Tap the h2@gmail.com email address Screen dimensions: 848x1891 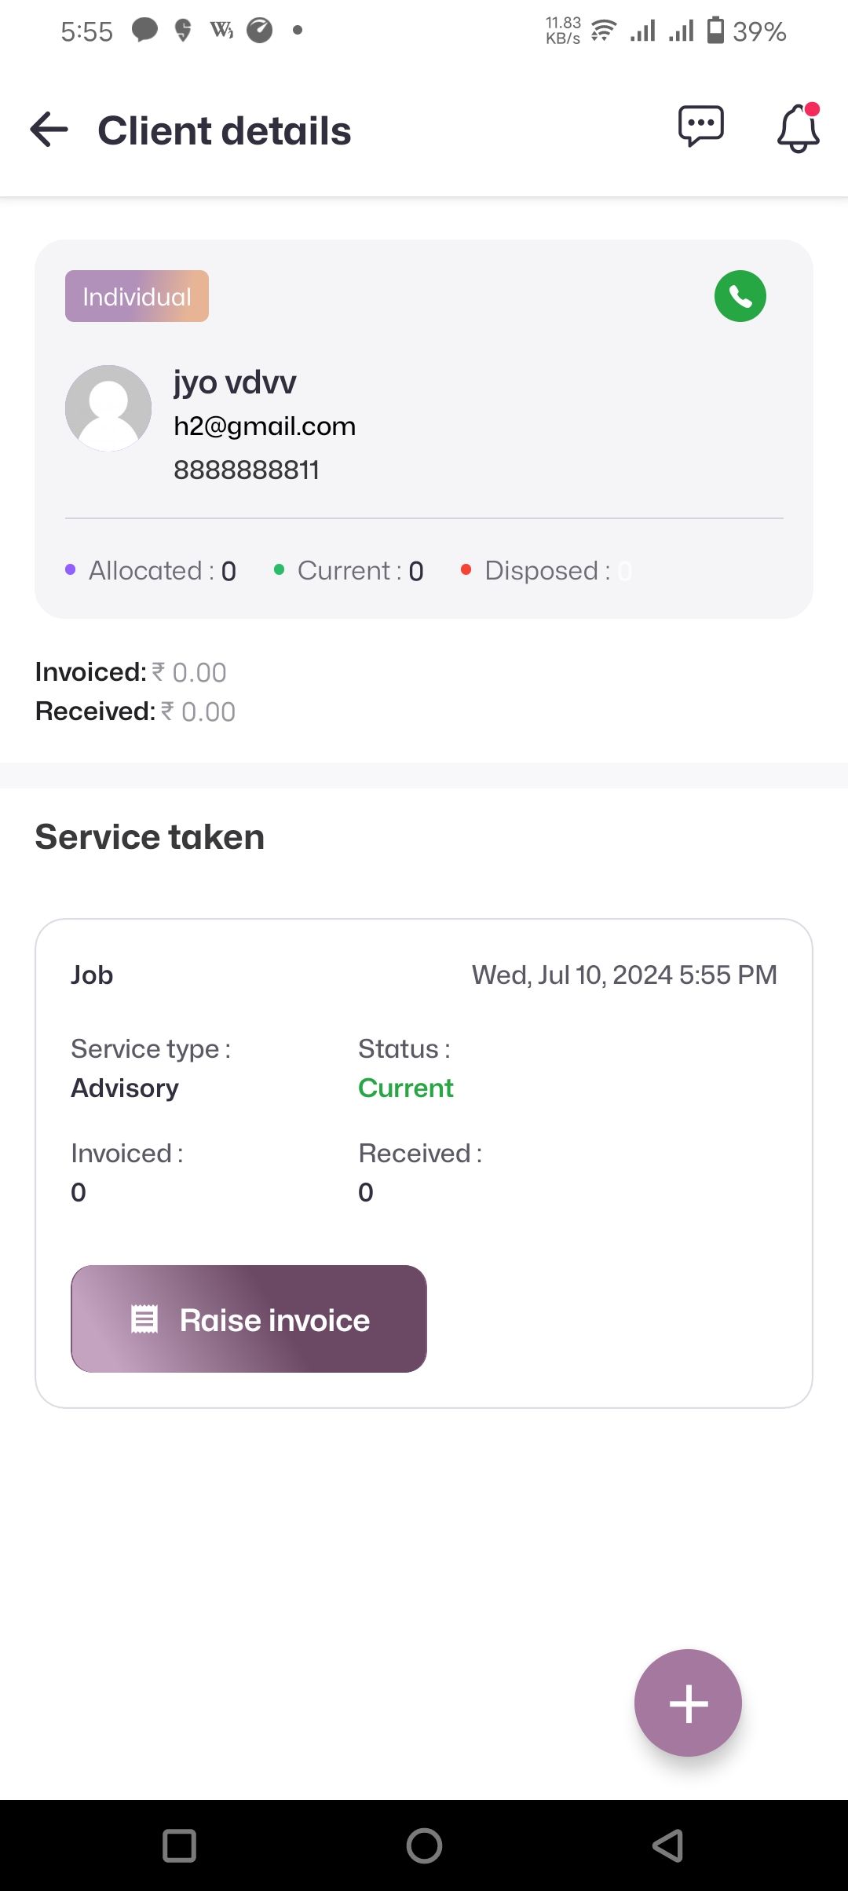click(x=265, y=426)
